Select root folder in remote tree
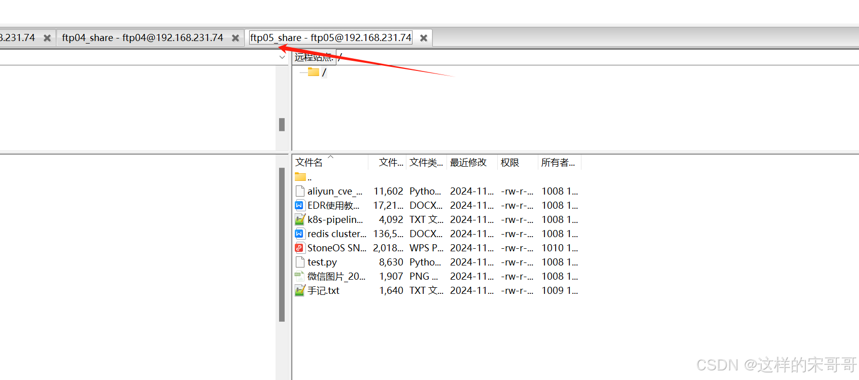 314,72
